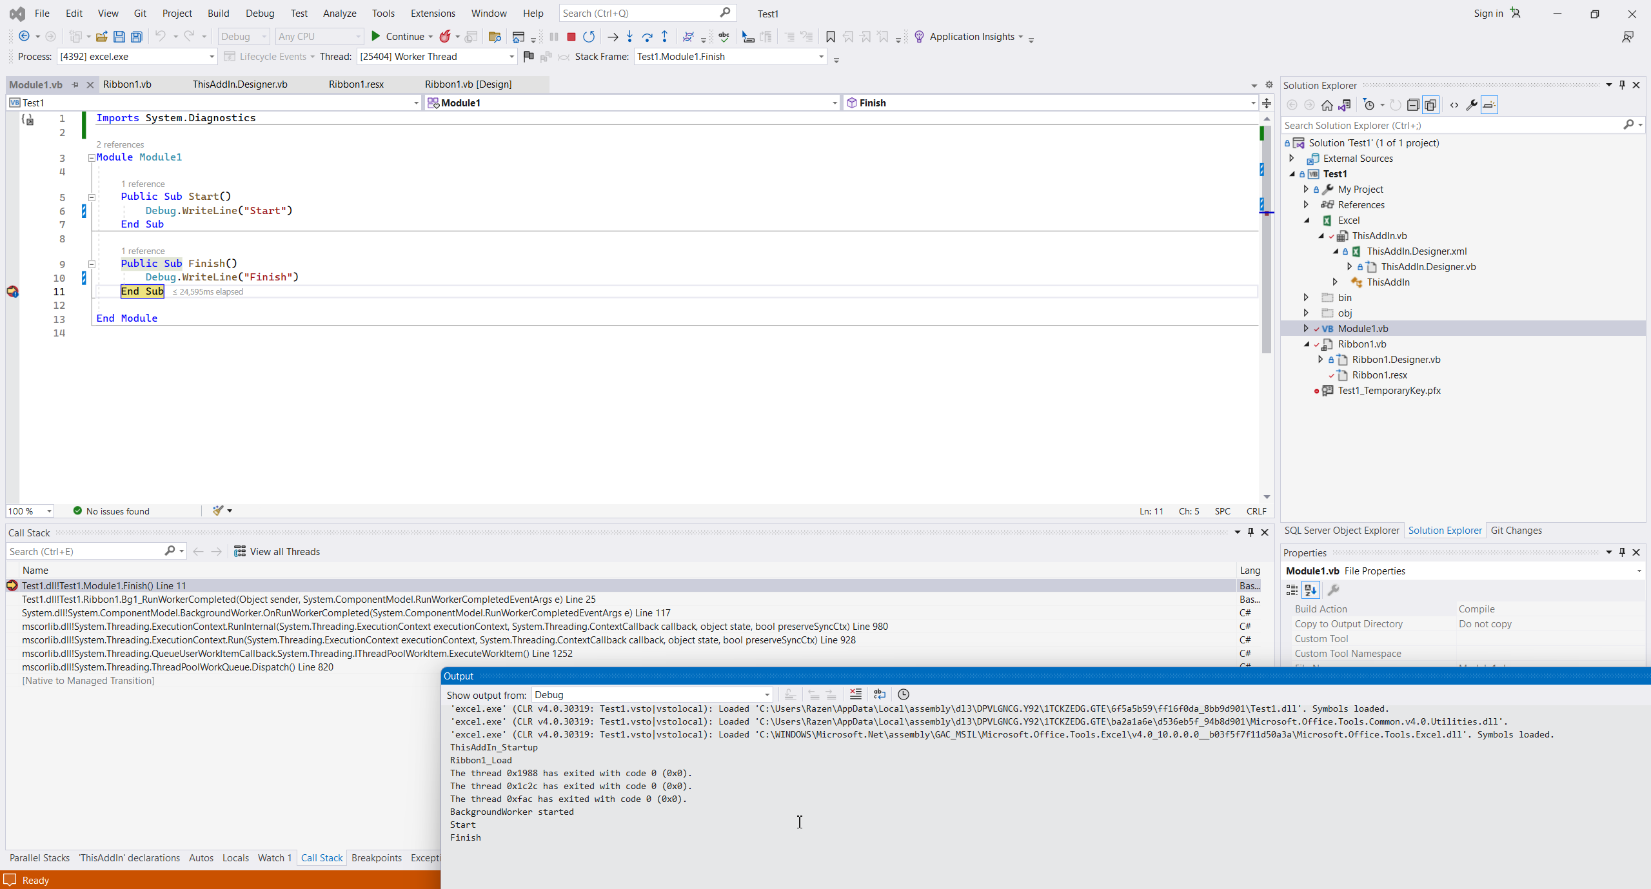Toggle Show All Files in Solution Explorer
The width and height of the screenshot is (1651, 889).
[x=1430, y=105]
